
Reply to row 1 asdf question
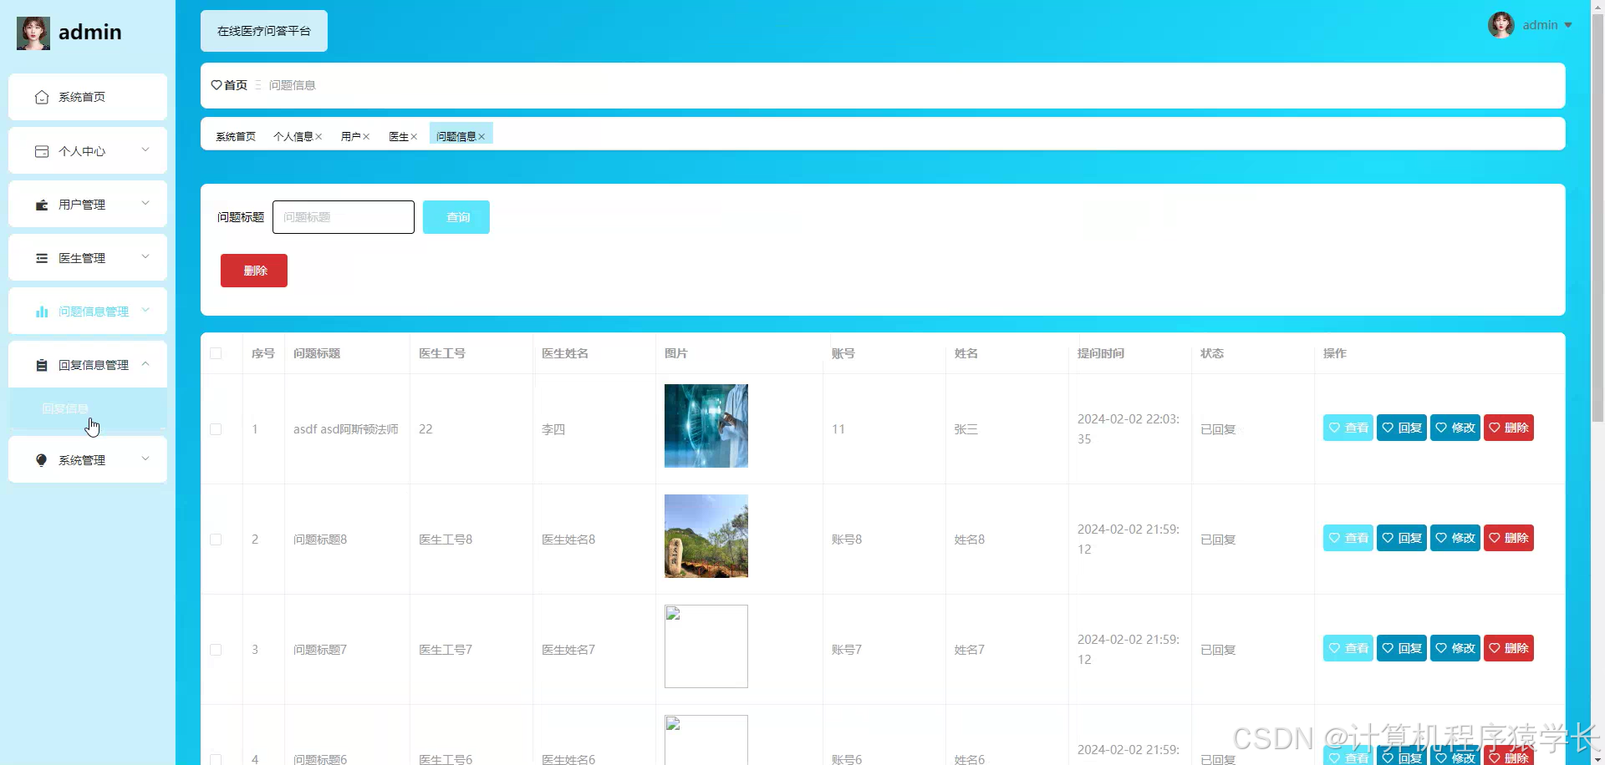tap(1401, 428)
